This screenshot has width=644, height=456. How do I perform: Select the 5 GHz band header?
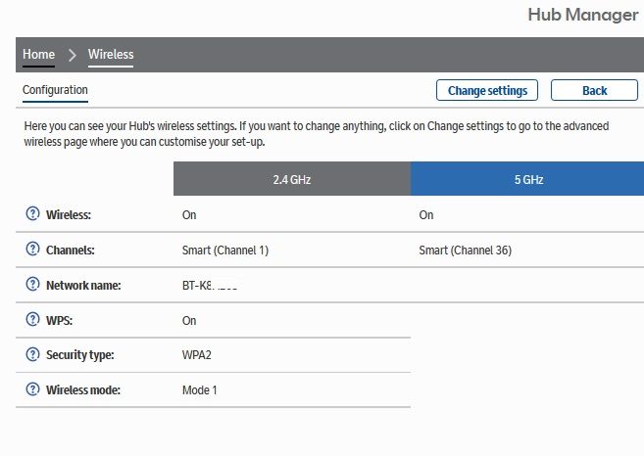(527, 179)
